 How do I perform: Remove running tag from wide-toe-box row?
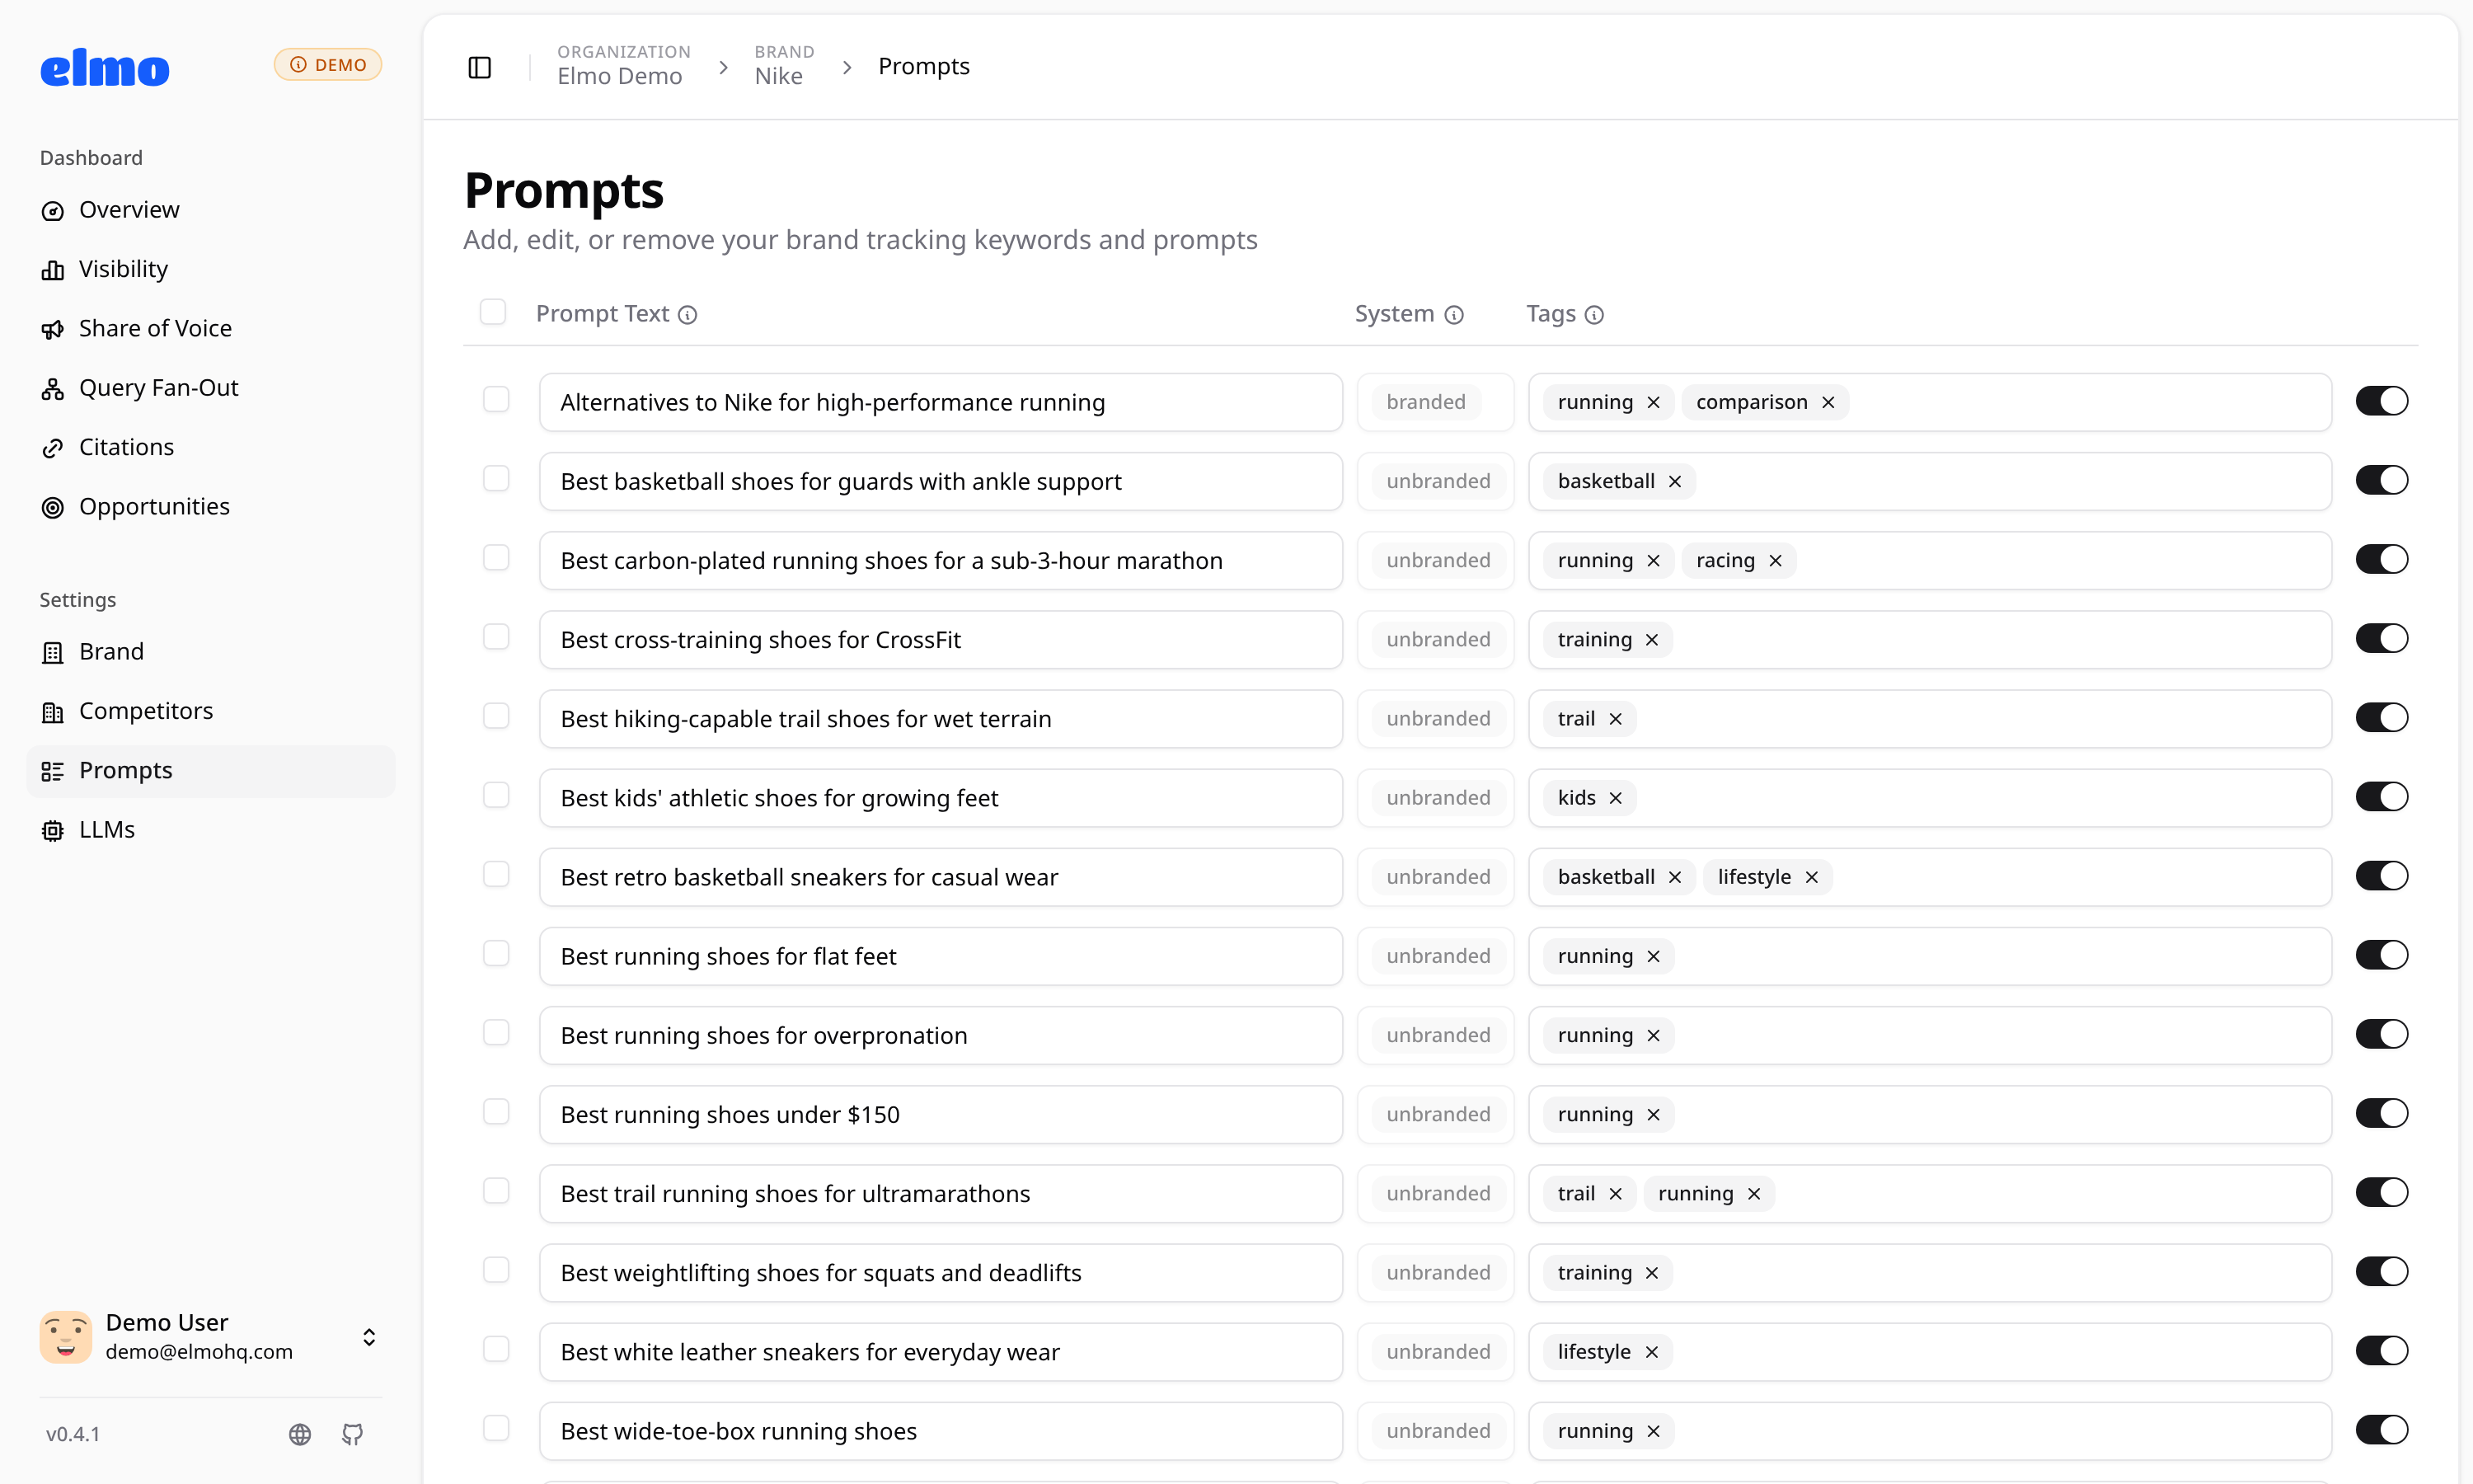[x=1654, y=1431]
